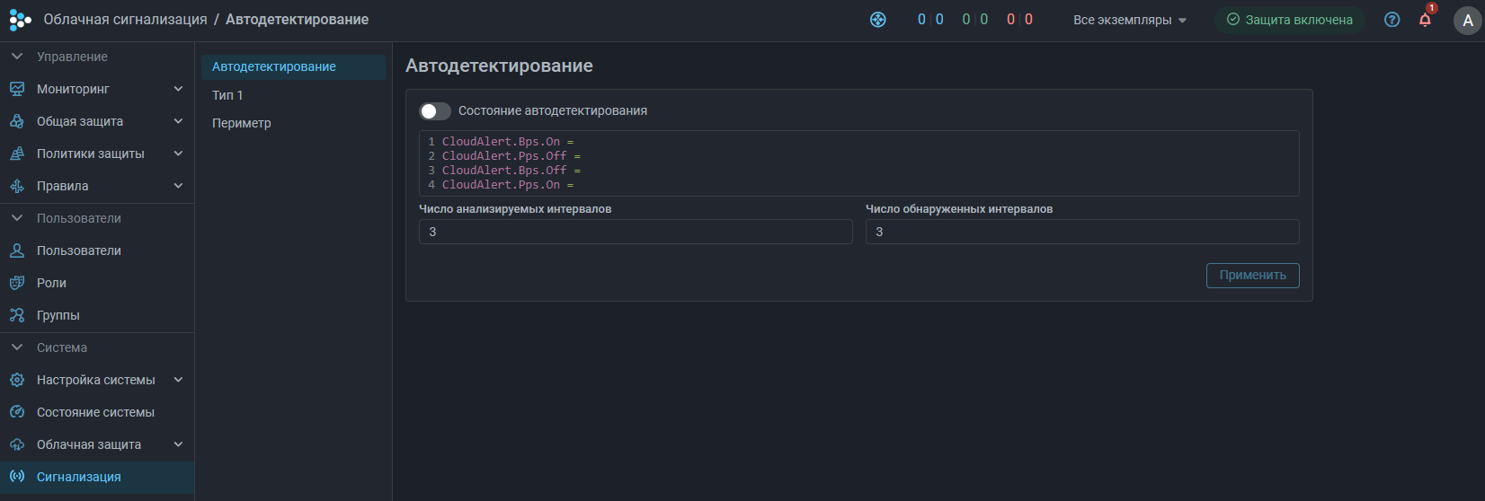Viewport: 1485px width, 501px height.
Task: Focus the Число обнаруженных интервалов field
Action: [1081, 232]
